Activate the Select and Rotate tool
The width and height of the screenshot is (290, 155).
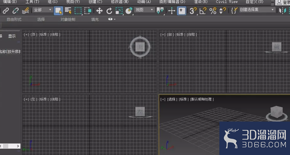coord(109,11)
